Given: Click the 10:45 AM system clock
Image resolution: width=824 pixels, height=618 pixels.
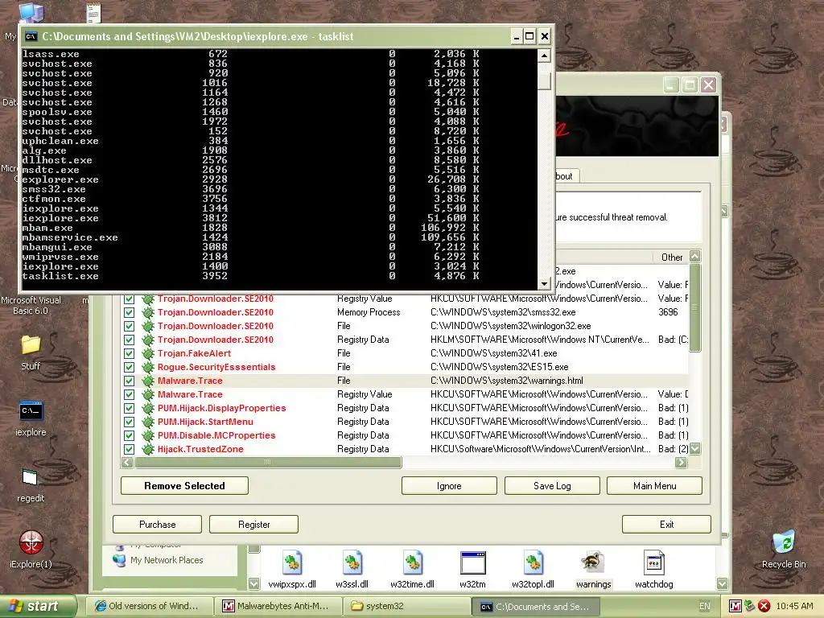Looking at the screenshot, I should tap(794, 606).
